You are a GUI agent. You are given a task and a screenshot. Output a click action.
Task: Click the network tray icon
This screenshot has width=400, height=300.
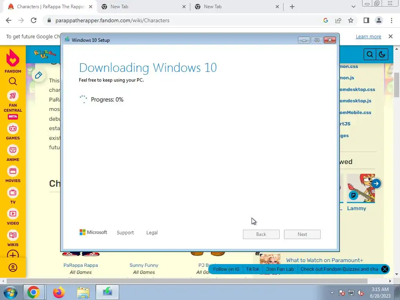(351, 293)
